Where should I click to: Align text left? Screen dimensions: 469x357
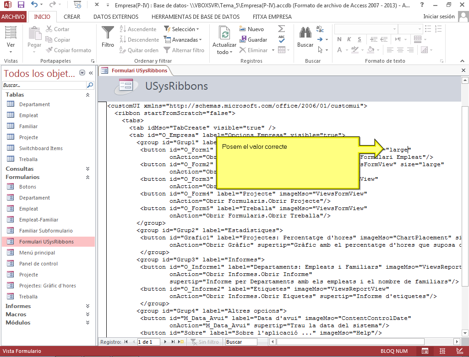coord(390,50)
